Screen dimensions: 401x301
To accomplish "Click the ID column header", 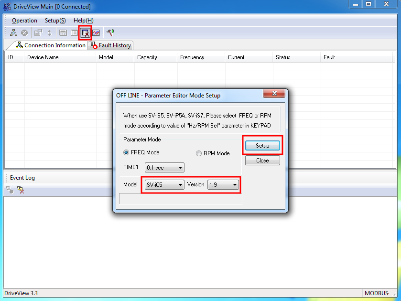I will coord(15,57).
